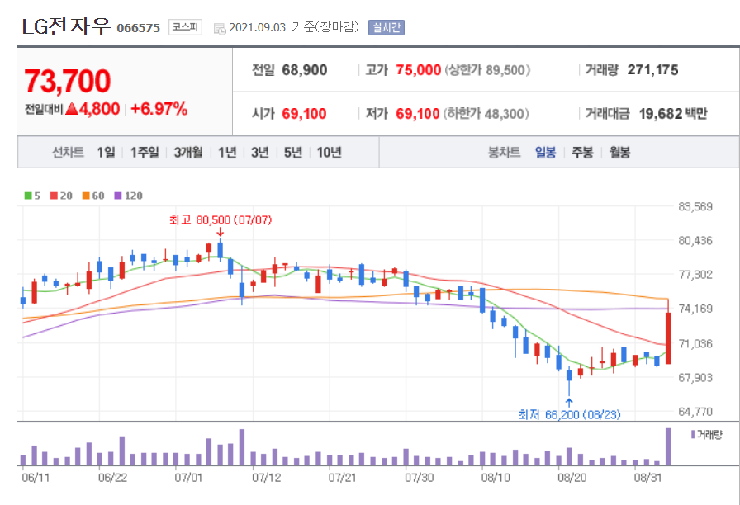740x505 pixels.
Task: Click the 06/11 date axis label
Action: pos(36,478)
